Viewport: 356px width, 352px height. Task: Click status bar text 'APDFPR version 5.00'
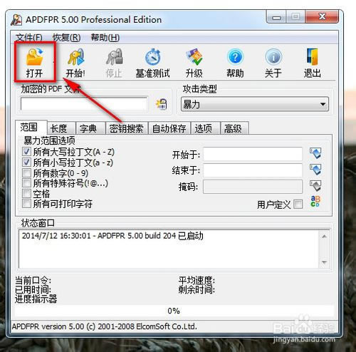click(x=48, y=326)
